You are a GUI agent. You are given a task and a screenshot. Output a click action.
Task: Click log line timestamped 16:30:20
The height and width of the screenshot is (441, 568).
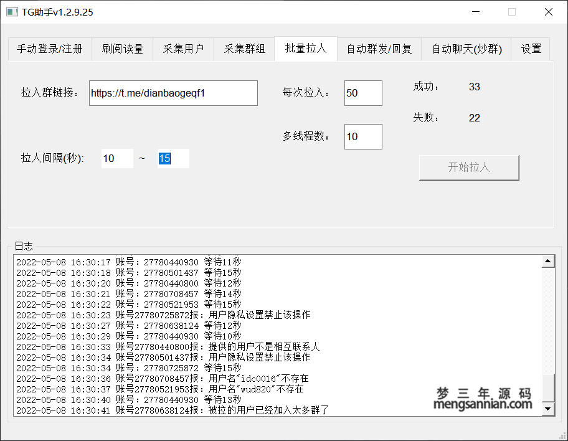128,283
